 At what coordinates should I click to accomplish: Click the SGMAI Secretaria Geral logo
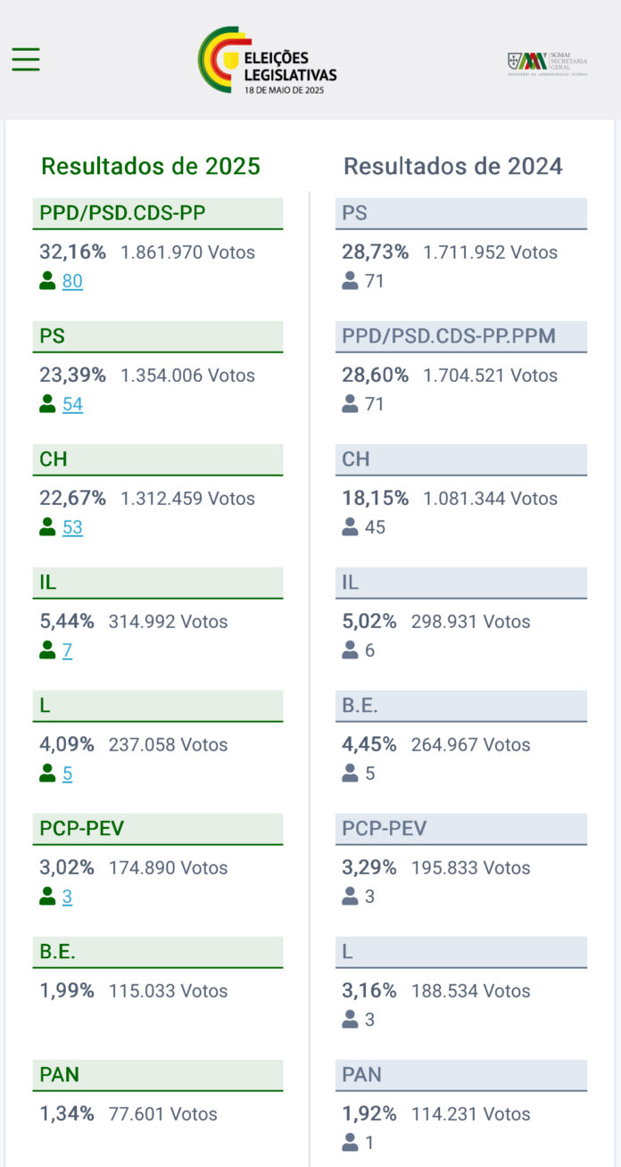[548, 62]
